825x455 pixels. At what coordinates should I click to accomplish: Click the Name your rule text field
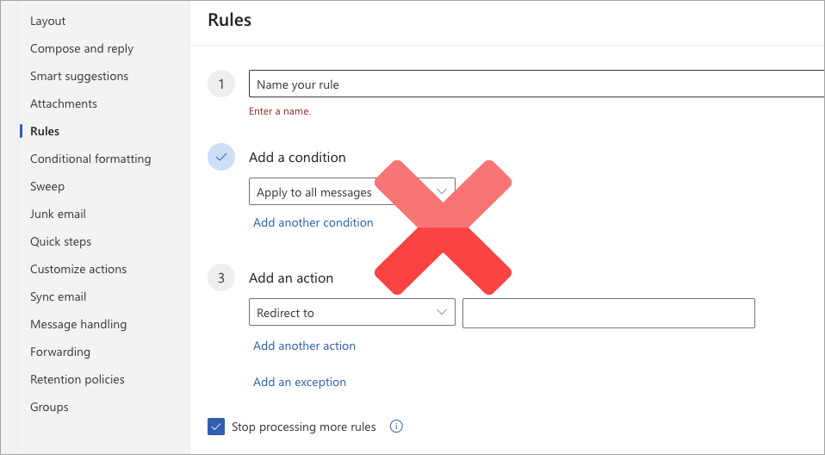click(534, 84)
